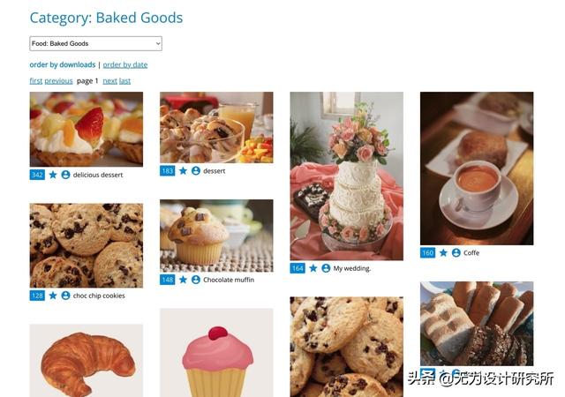Go to the next page link
The width and height of the screenshot is (565, 397).
click(x=109, y=81)
